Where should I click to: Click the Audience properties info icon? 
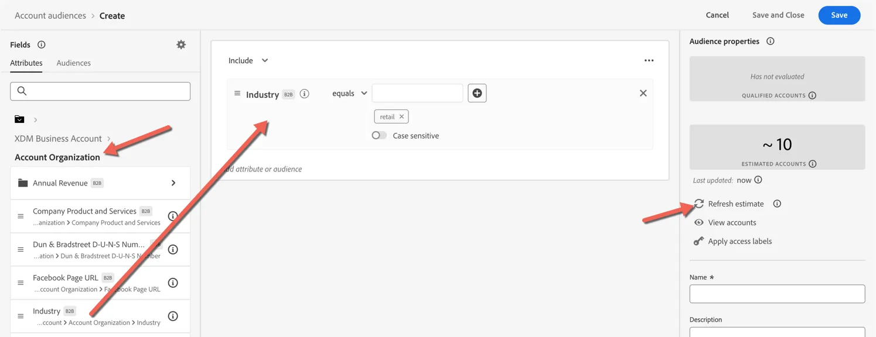click(771, 42)
